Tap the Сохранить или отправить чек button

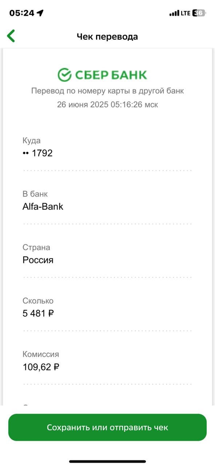(107, 427)
